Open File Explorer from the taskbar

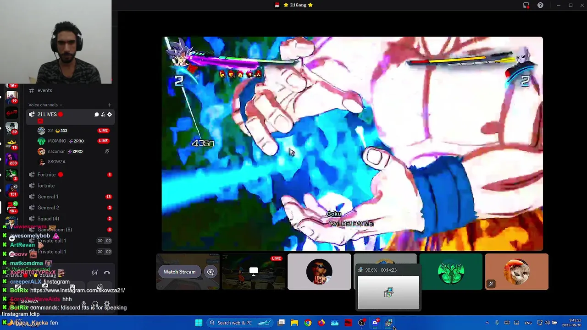[x=294, y=323]
